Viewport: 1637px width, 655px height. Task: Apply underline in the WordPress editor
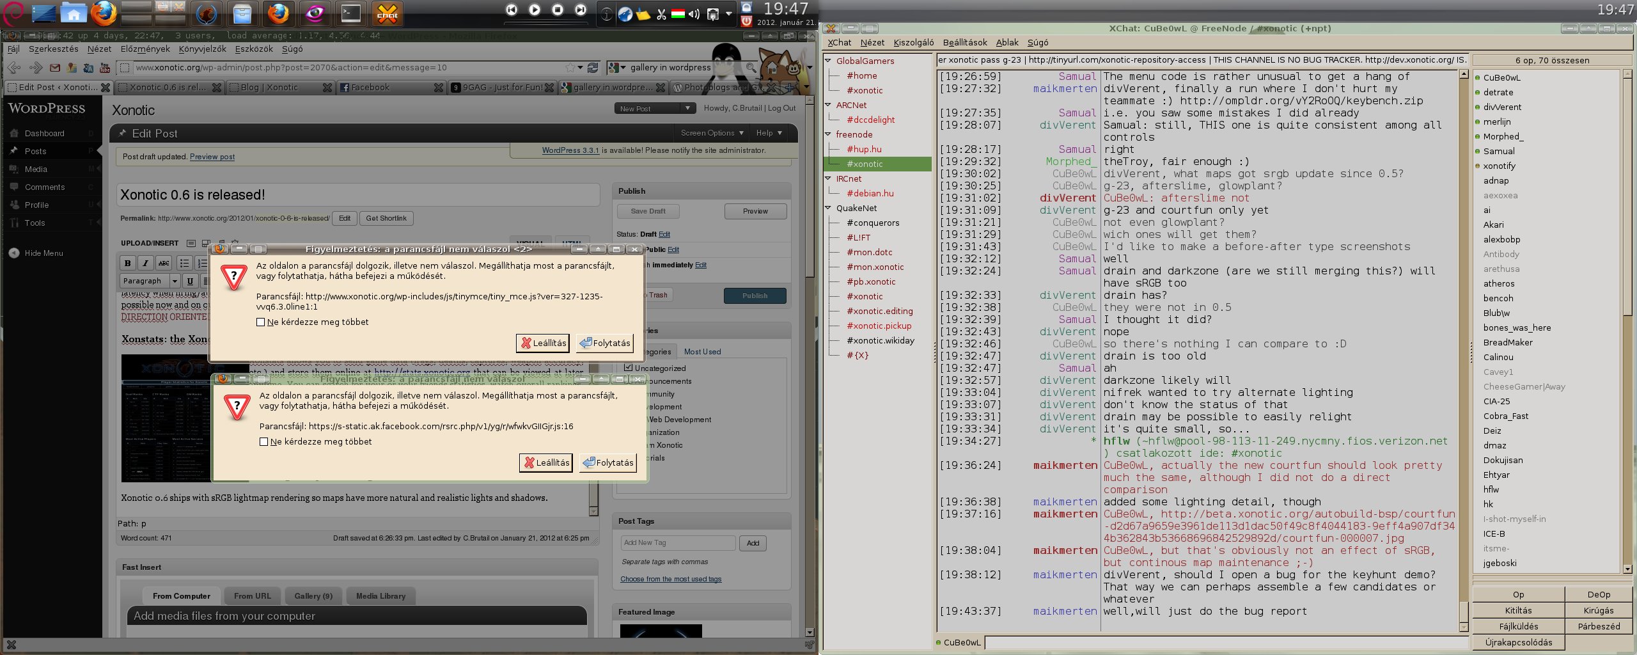click(190, 281)
